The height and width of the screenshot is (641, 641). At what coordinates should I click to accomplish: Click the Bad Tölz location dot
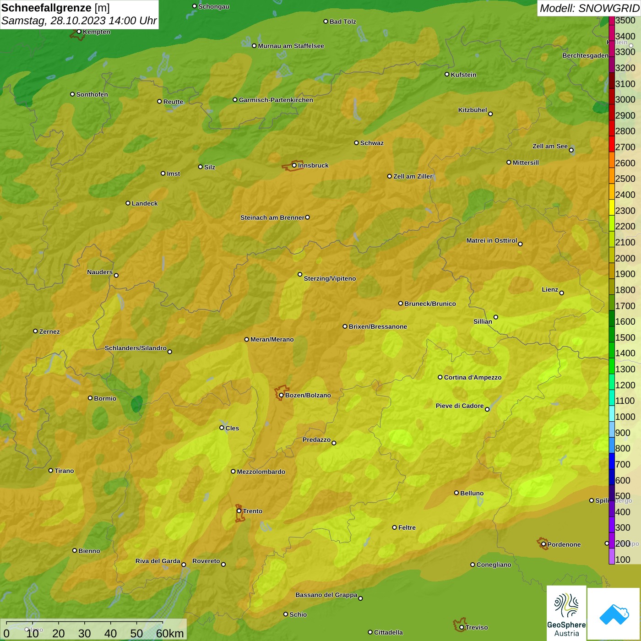click(x=326, y=21)
